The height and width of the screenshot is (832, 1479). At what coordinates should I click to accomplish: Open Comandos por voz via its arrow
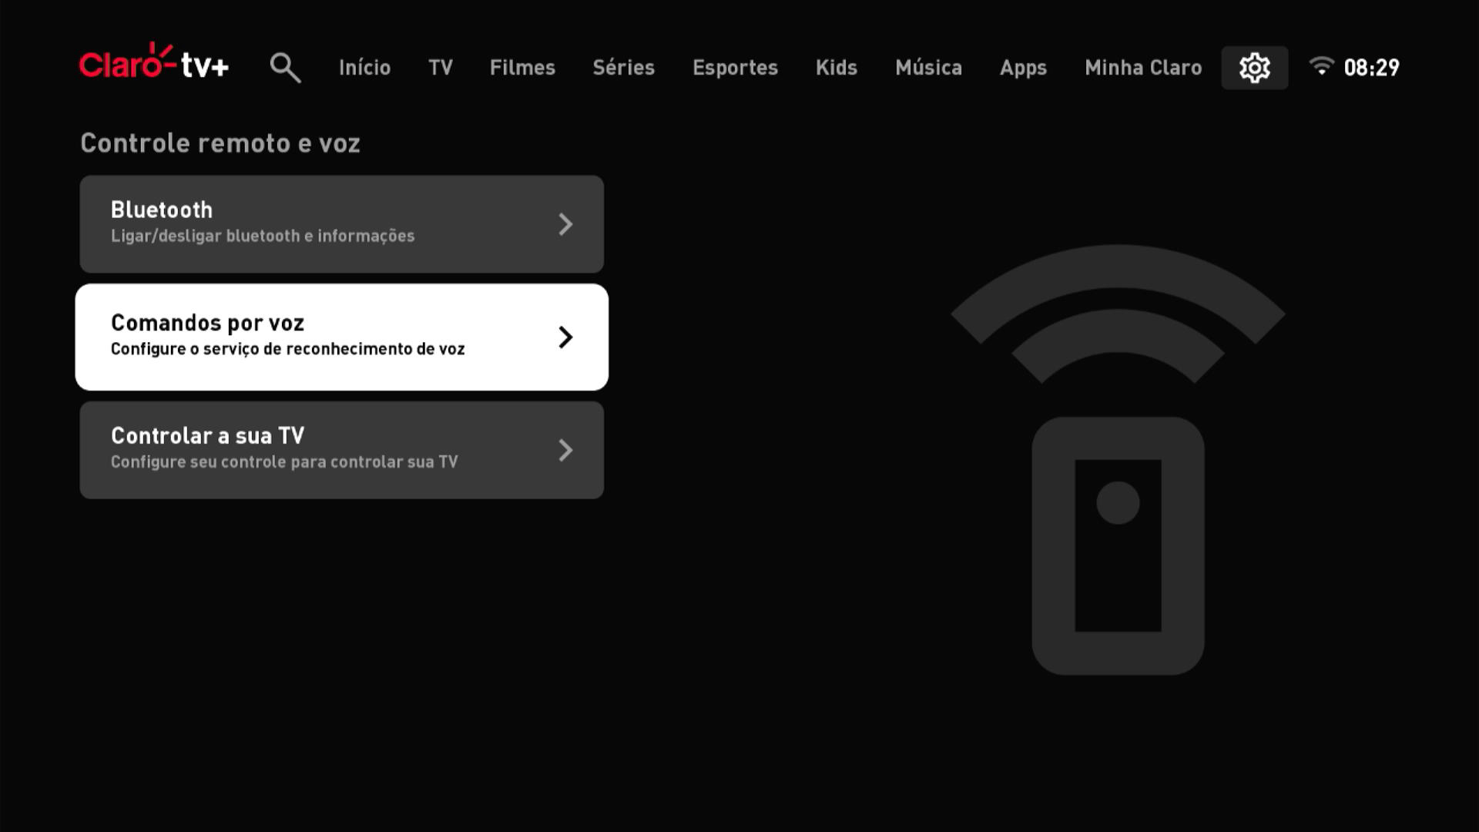(x=567, y=337)
